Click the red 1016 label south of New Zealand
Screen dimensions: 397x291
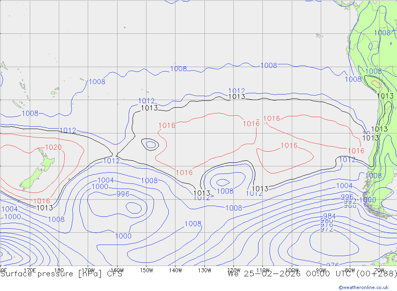pyautogui.click(x=42, y=201)
